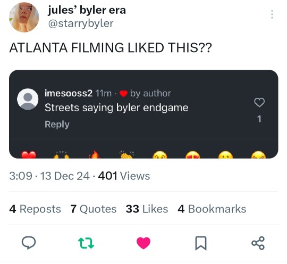Tap Reply under the imesooss2 comment
Viewport: 287px width, 264px height.
(57, 125)
